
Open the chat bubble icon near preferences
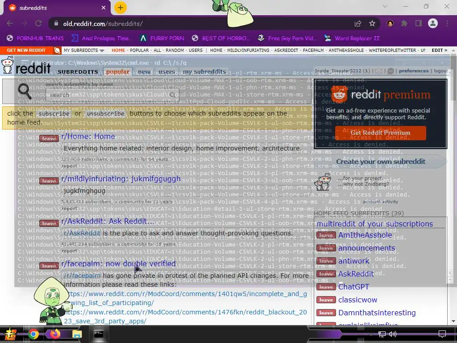pos(391,71)
